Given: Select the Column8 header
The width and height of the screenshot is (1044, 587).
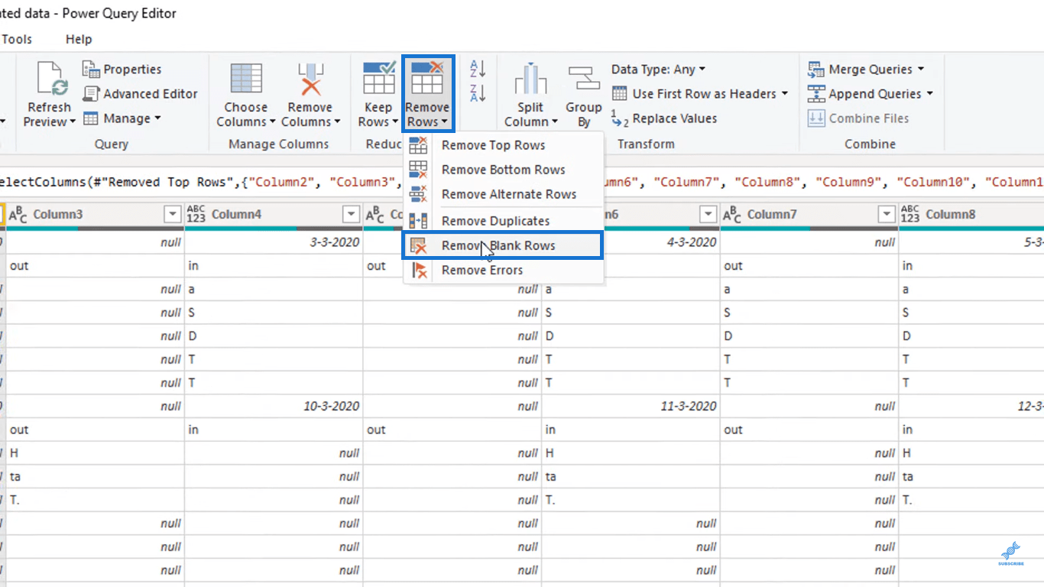Looking at the screenshot, I should pos(971,215).
